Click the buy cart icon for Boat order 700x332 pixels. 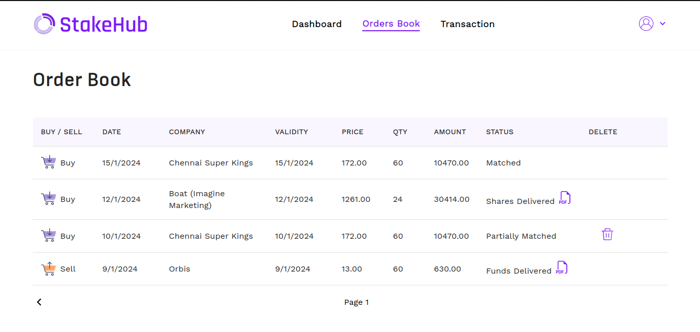(x=49, y=199)
